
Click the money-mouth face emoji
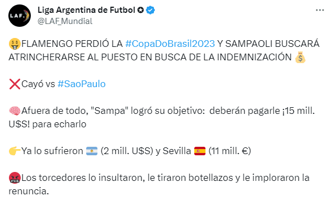pos(15,44)
